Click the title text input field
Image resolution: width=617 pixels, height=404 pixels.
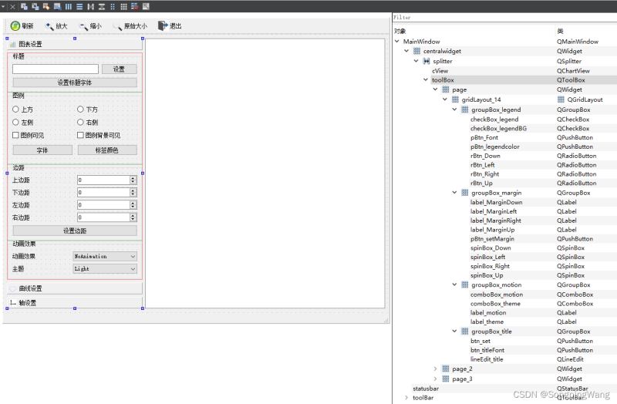pyautogui.click(x=56, y=69)
